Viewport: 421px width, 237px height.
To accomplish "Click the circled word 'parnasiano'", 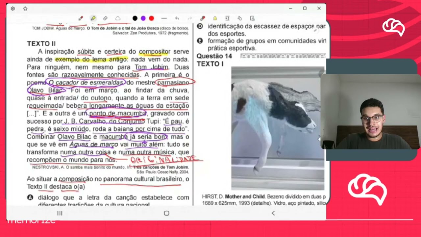I will [x=174, y=83].
